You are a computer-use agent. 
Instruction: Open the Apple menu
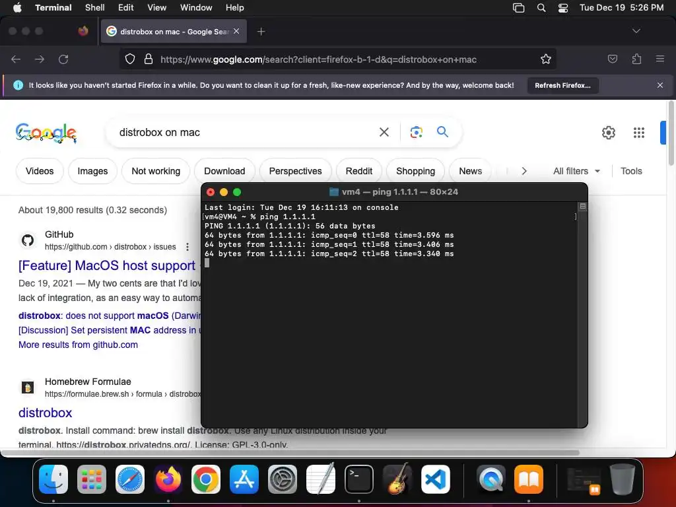(x=18, y=8)
